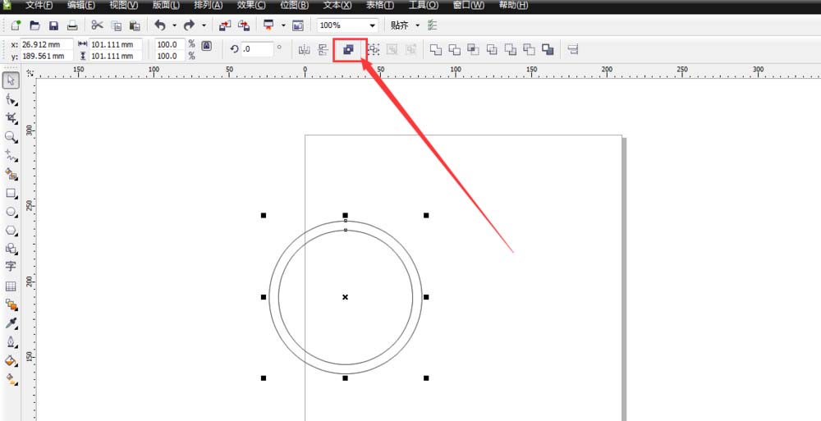The image size is (821, 421).
Task: Select the Fill bucket tool
Action: coord(11,361)
